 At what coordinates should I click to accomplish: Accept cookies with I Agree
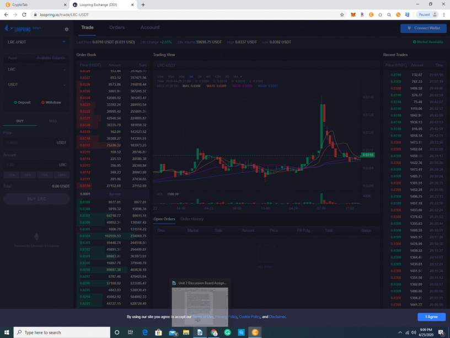pos(431,316)
